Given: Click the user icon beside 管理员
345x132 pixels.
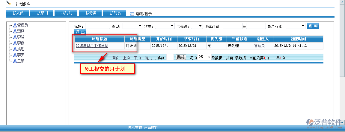Looking at the screenshot, I should coord(15,25).
